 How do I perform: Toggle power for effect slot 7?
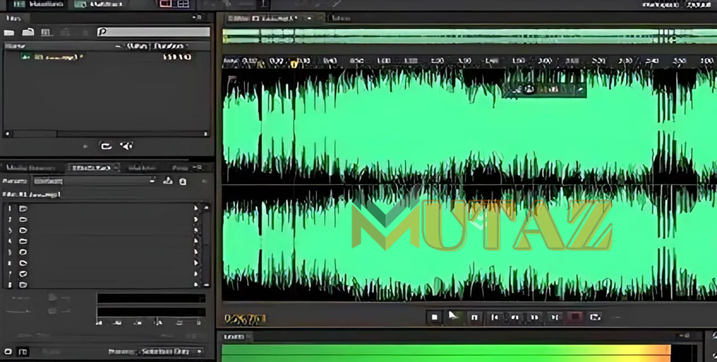(23, 274)
